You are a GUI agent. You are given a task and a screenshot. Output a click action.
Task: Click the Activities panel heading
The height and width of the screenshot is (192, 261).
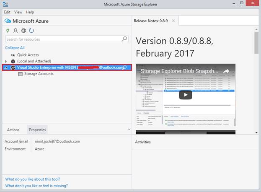[x=143, y=142]
